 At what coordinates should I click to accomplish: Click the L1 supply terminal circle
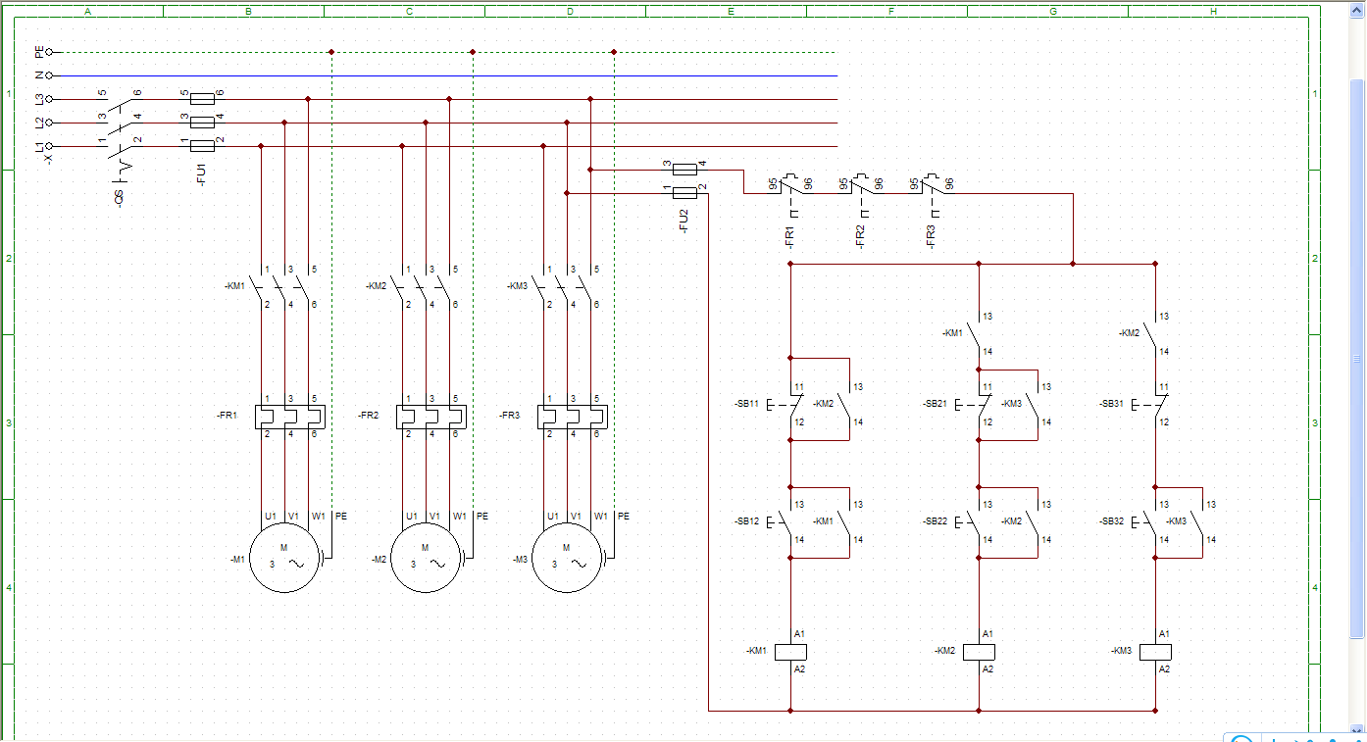(49, 146)
